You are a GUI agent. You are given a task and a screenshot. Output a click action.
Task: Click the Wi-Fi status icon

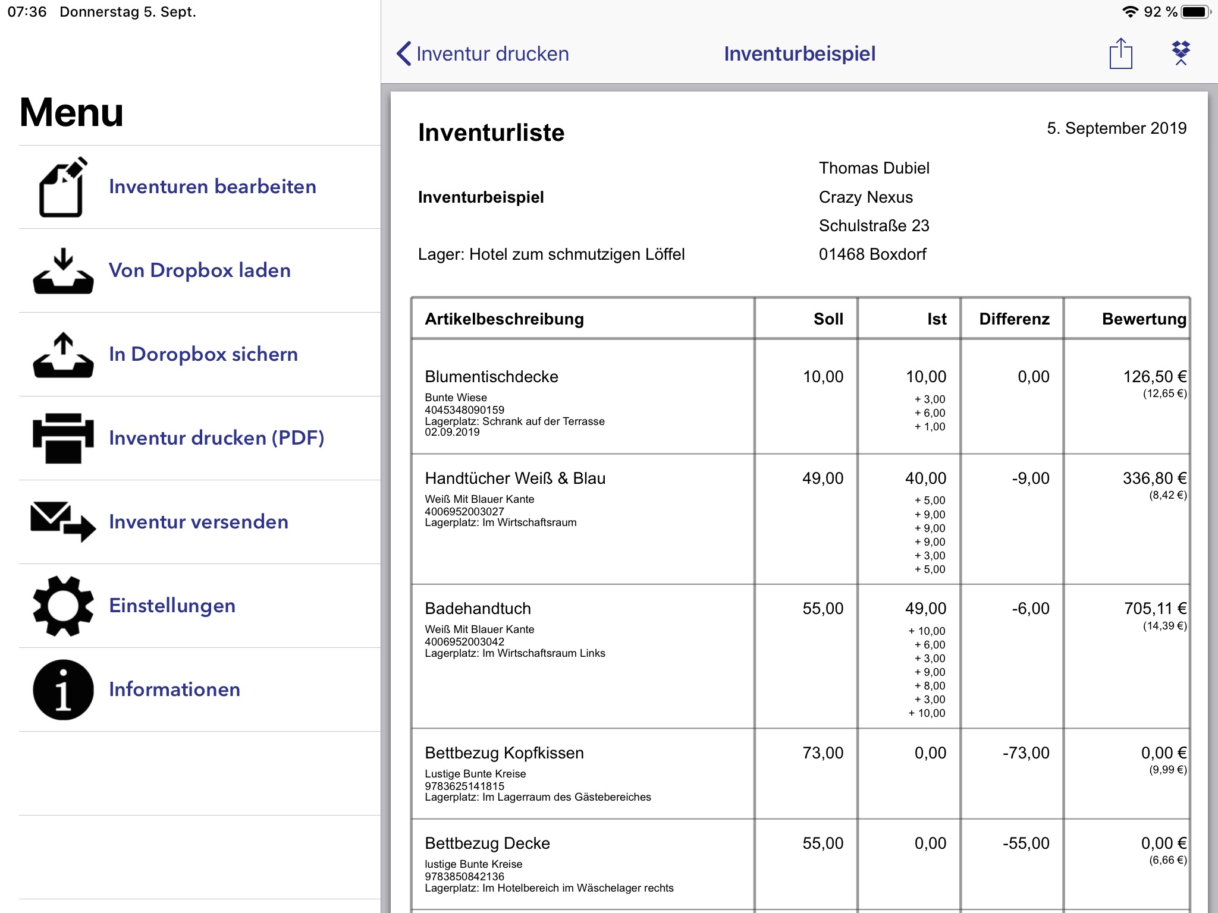click(x=1130, y=12)
